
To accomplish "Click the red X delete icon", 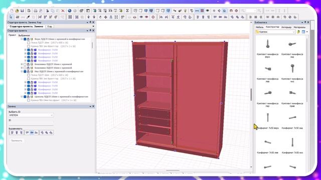I will pyautogui.click(x=63, y=10).
